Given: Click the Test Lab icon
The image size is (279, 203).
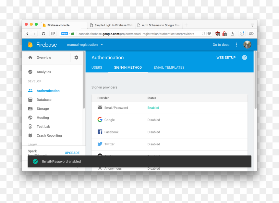Looking at the screenshot, I should click(x=30, y=127).
